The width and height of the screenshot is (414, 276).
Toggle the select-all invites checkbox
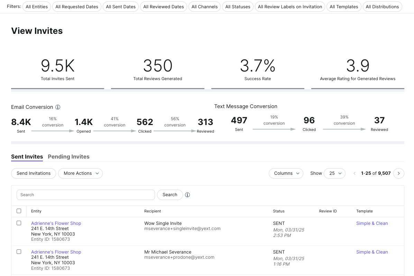(19, 211)
